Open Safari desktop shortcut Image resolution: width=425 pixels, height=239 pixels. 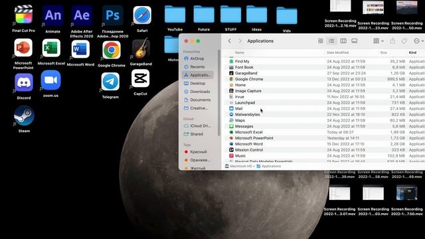click(x=142, y=15)
